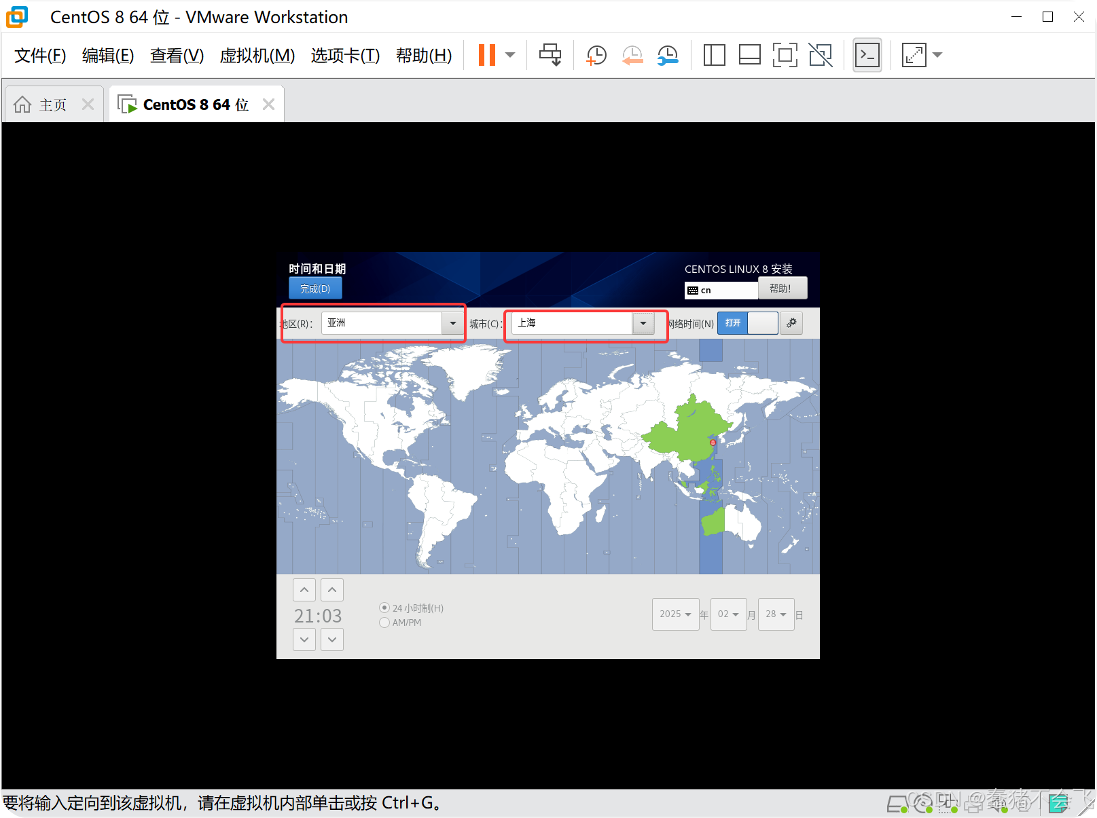Screen dimensions: 1097x818
Task: Click send Ctrl+Alt+Del toolbar icon
Action: click(x=550, y=55)
